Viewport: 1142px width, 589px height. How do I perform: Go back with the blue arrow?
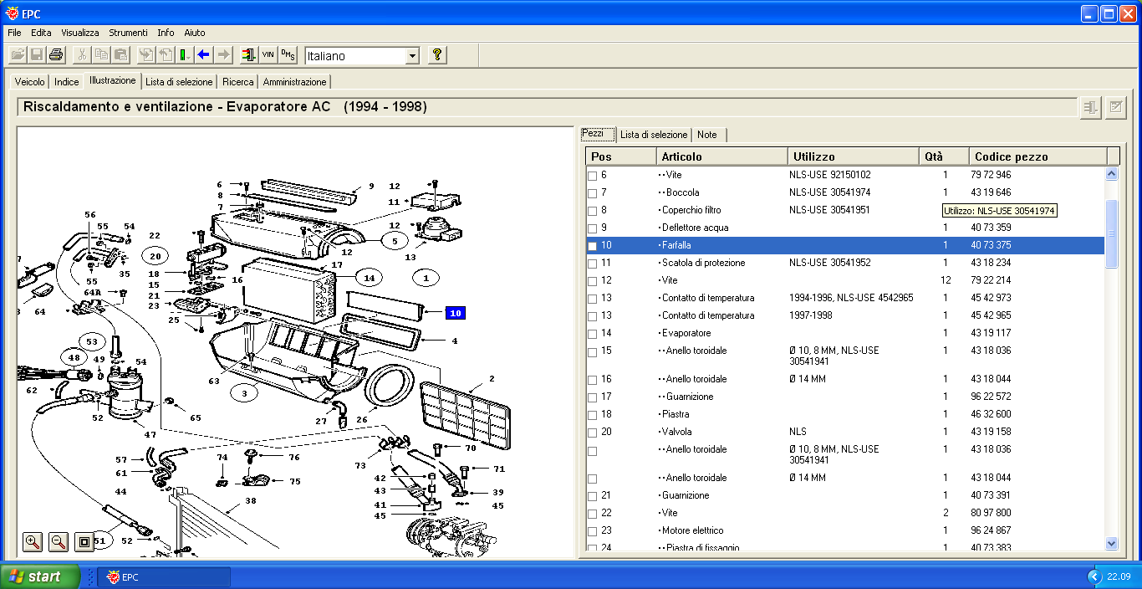click(204, 55)
